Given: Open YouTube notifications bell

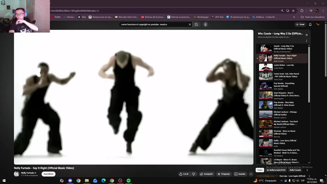Looking at the screenshot, I should tap(310, 25).
